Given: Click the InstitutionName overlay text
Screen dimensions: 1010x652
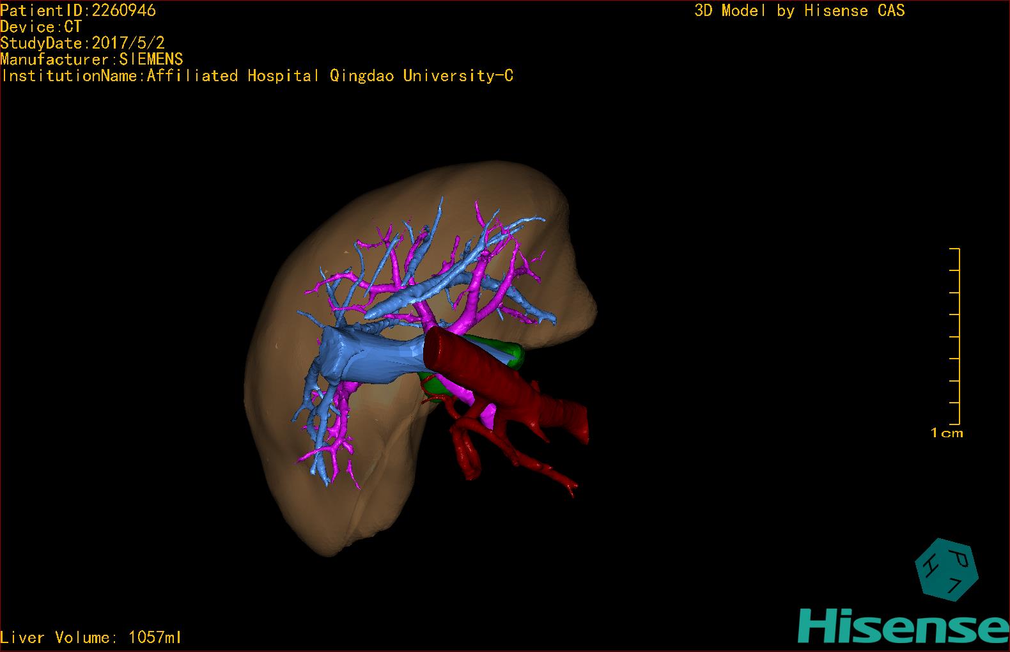Looking at the screenshot, I should point(257,76).
